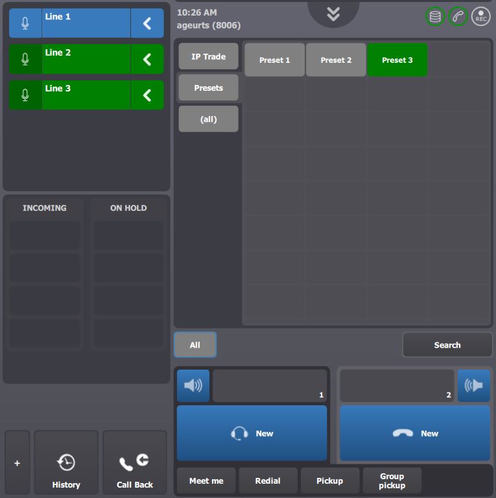
Task: Open the Search button
Action: [447, 345]
